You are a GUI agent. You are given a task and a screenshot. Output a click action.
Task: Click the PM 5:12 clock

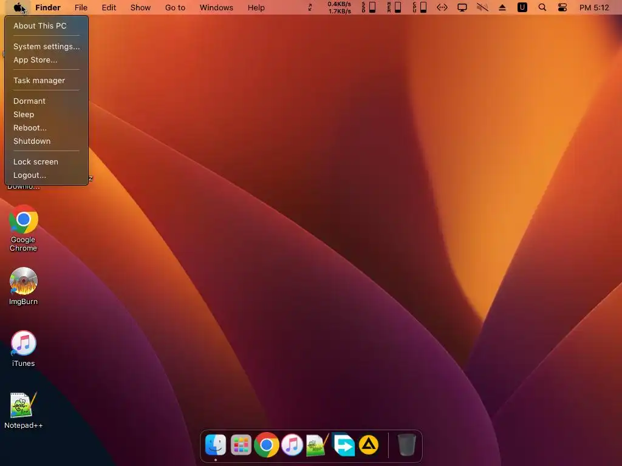594,7
